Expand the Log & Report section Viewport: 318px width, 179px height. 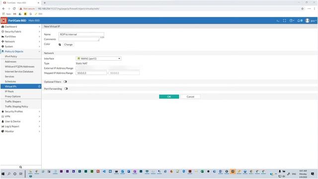click(21, 126)
